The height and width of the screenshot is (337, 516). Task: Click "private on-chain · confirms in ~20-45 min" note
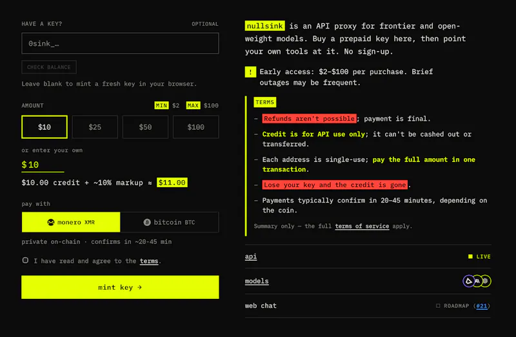click(x=97, y=242)
